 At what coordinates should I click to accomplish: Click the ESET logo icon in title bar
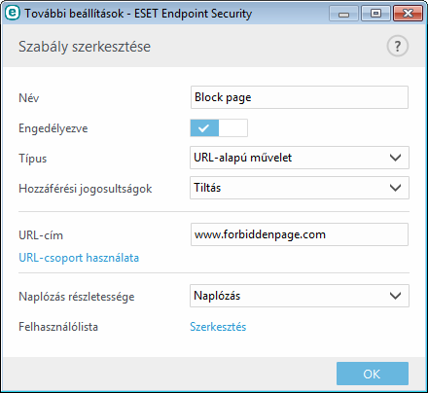[13, 14]
